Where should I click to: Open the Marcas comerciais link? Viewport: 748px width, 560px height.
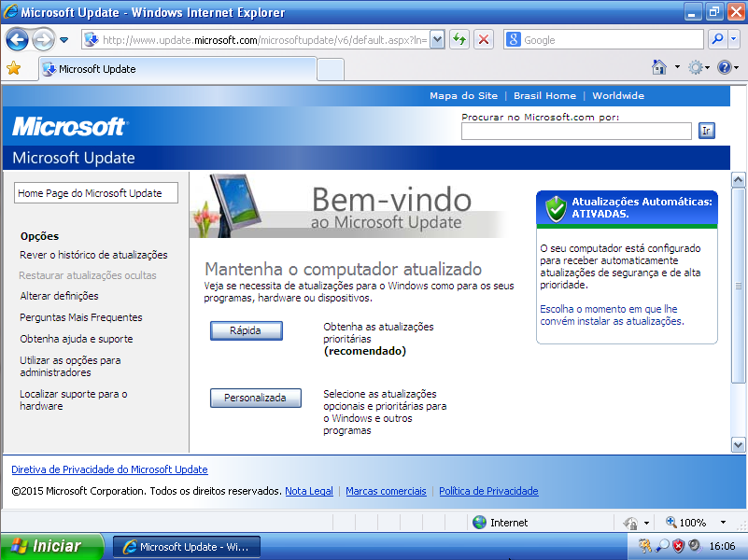[386, 491]
